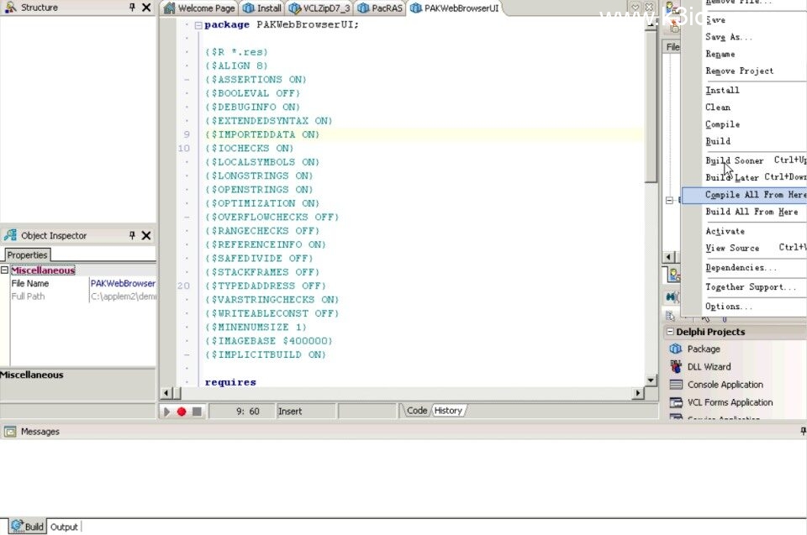This screenshot has width=807, height=535.
Task: Open the VCLZipD7_3 editor tab
Action: tap(319, 8)
